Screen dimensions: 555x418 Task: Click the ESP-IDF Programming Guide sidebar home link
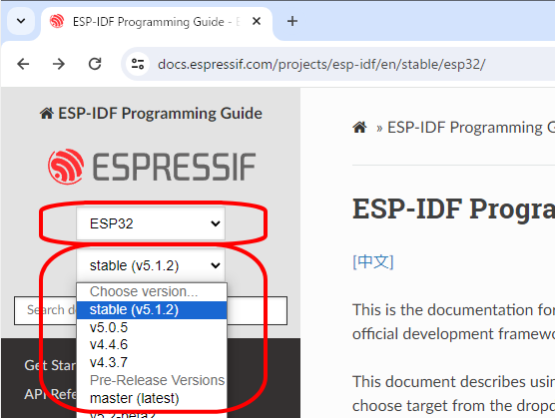[x=151, y=114]
